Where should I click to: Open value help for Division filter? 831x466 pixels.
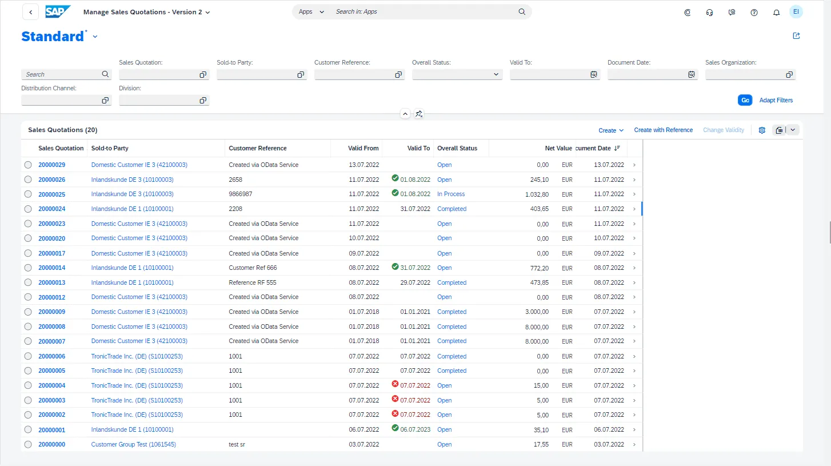tap(203, 100)
